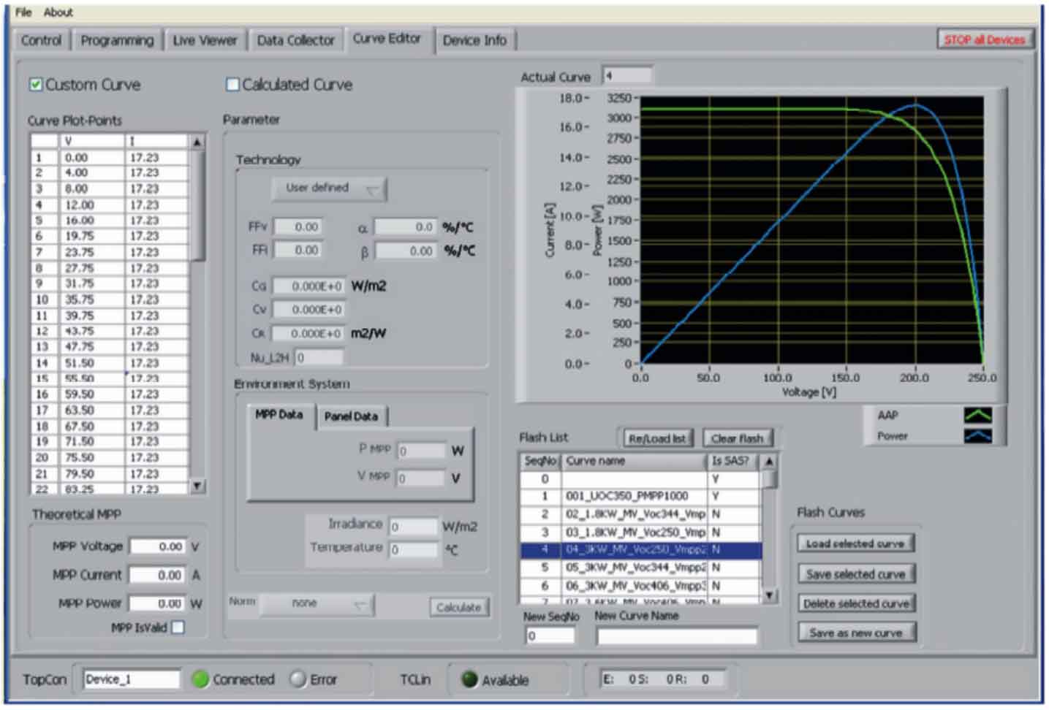The width and height of the screenshot is (1049, 710).
Task: Click Delete selected curve button
Action: click(x=855, y=603)
